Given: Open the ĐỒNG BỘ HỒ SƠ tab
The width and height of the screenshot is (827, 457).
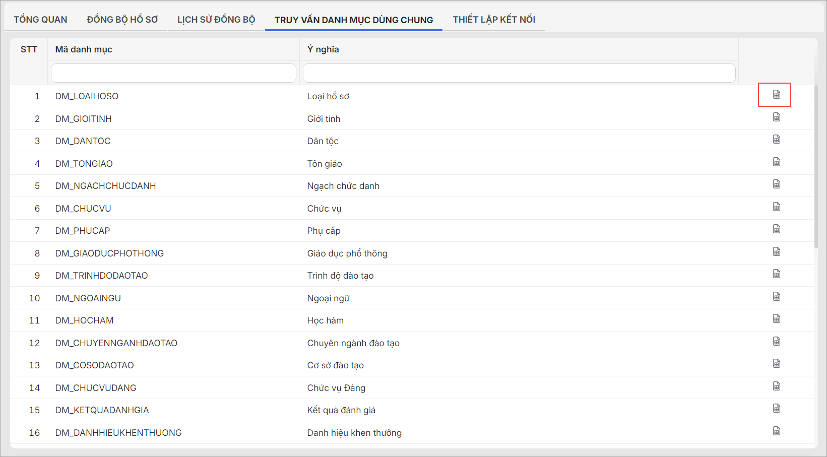Looking at the screenshot, I should point(122,20).
